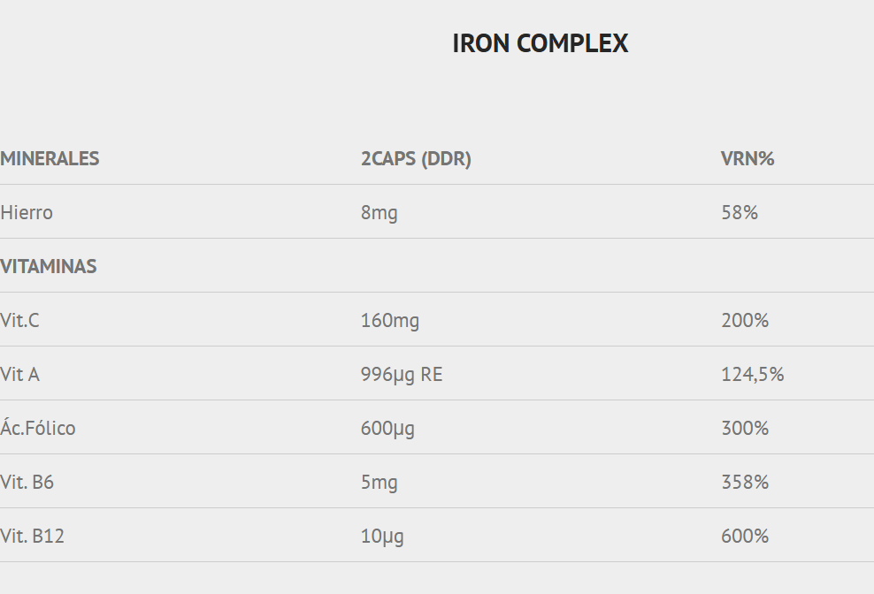
Task: Click the IRON COMPLEX heading
Action: coord(540,43)
